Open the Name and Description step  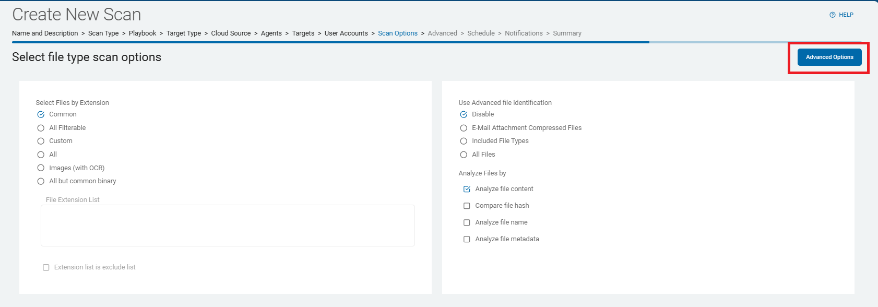click(45, 33)
